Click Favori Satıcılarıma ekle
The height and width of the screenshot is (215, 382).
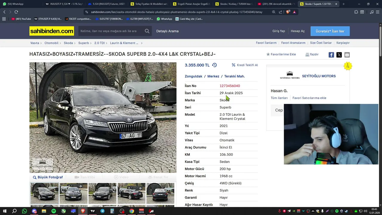tap(309, 98)
